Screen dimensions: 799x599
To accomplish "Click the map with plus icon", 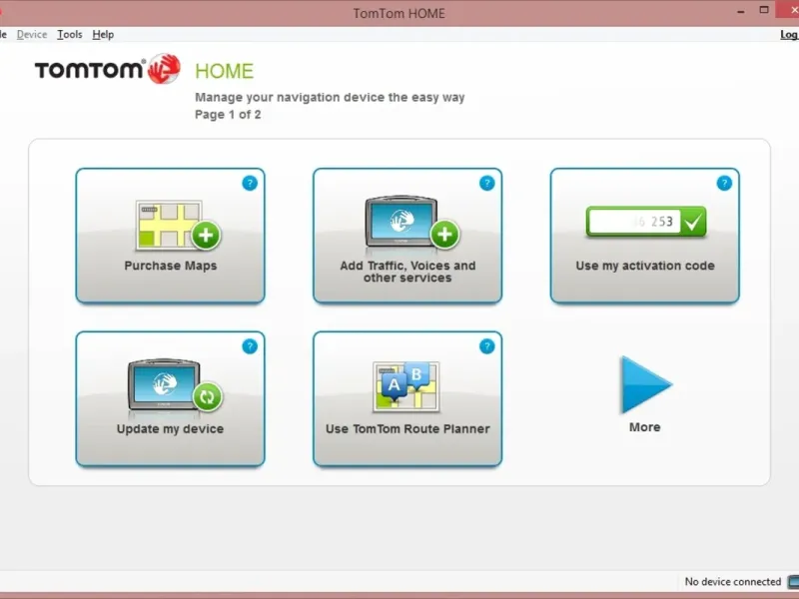I will [179, 226].
